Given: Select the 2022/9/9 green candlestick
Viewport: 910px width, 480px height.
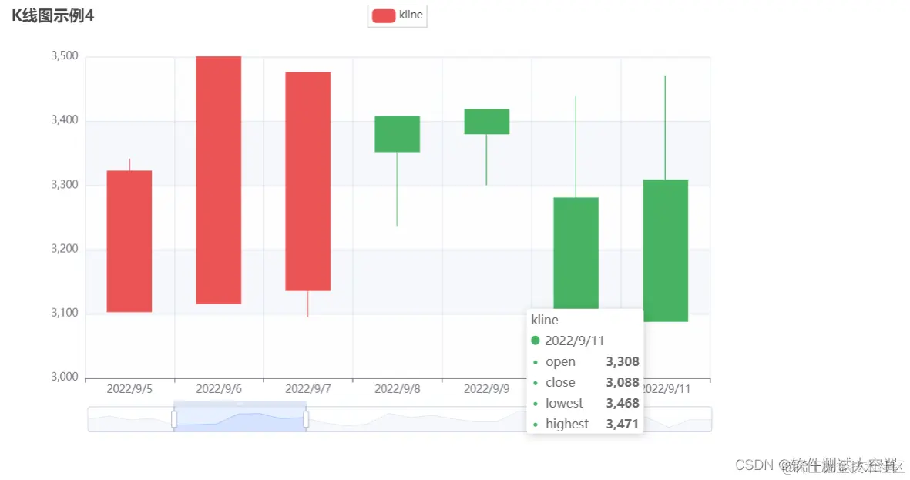Looking at the screenshot, I should [x=487, y=121].
